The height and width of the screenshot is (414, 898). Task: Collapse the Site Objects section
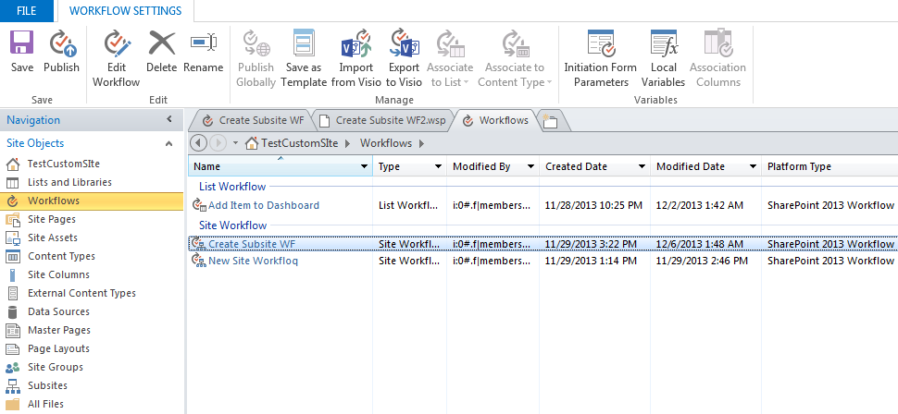point(168,143)
